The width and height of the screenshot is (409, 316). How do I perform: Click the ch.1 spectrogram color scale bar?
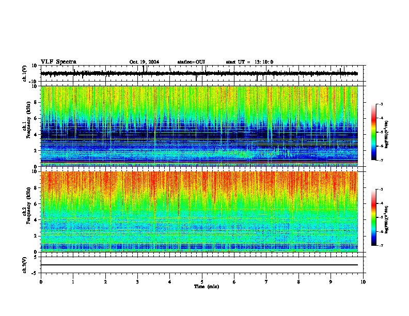click(x=374, y=132)
